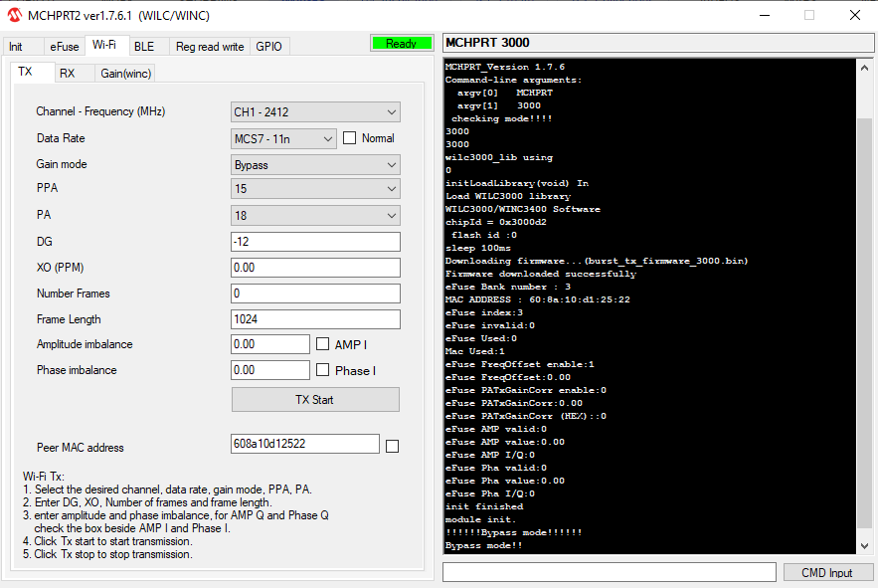Click the console scrollbar down arrow
The width and height of the screenshot is (878, 588).
click(864, 545)
